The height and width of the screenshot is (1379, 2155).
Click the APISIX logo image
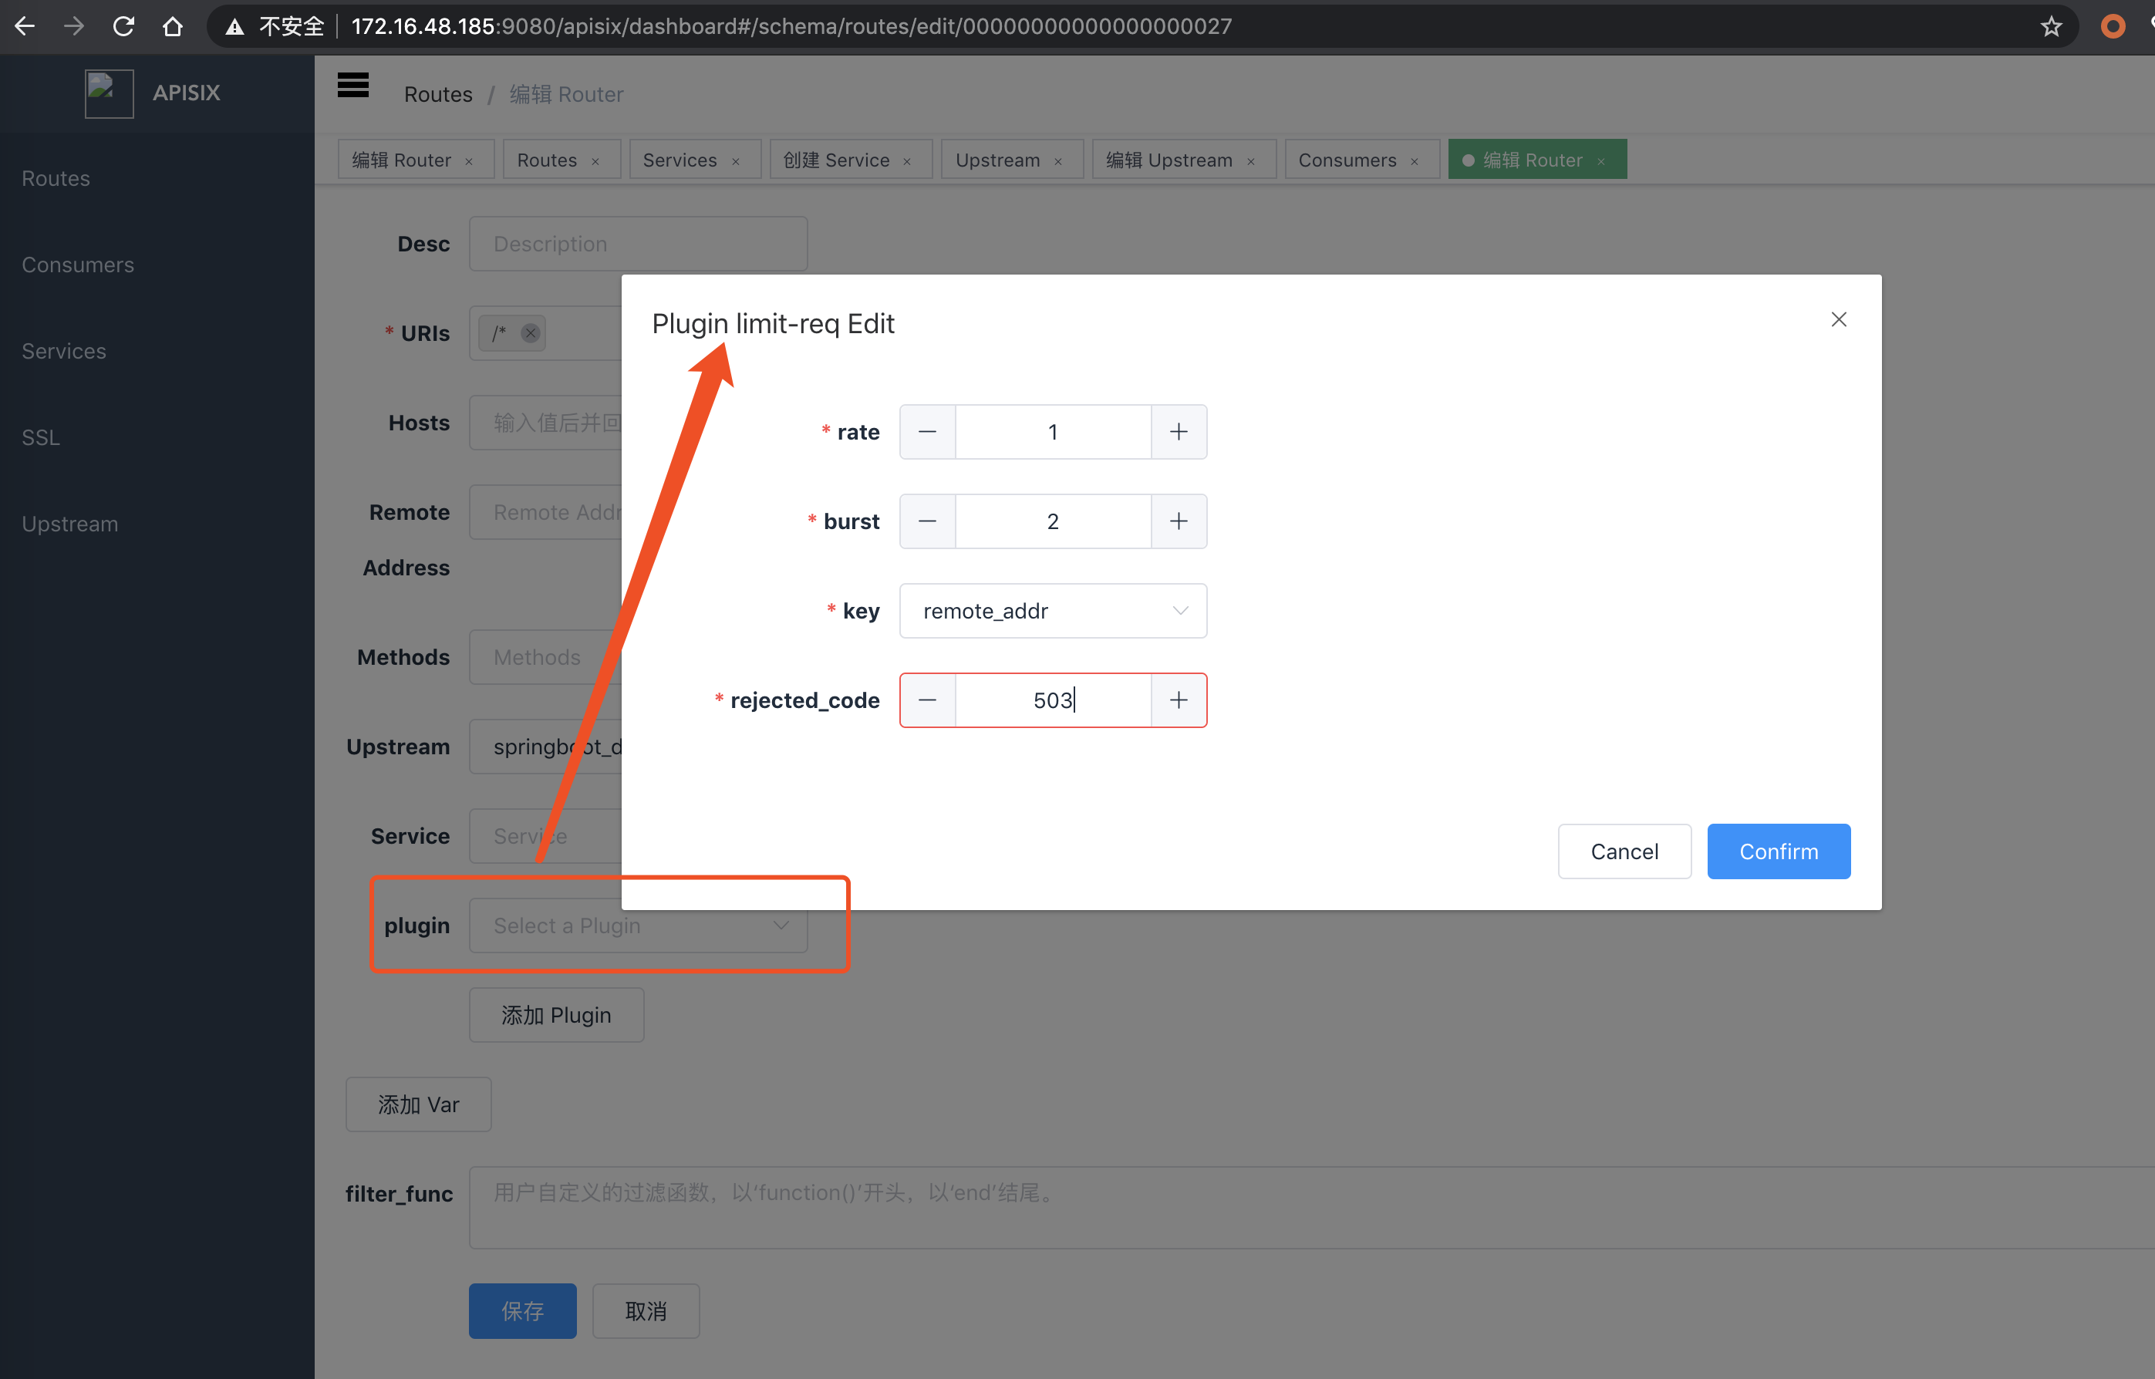[x=110, y=93]
